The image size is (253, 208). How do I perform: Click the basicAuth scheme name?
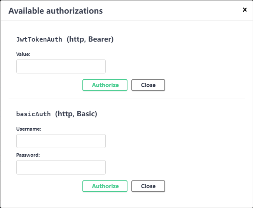[33, 114]
